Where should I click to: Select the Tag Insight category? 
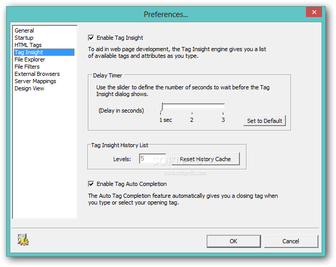point(44,52)
